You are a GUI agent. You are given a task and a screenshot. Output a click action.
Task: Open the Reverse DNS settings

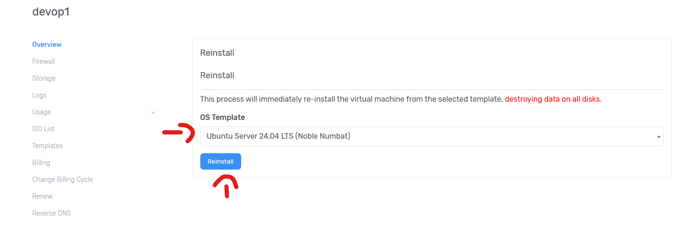(x=51, y=213)
